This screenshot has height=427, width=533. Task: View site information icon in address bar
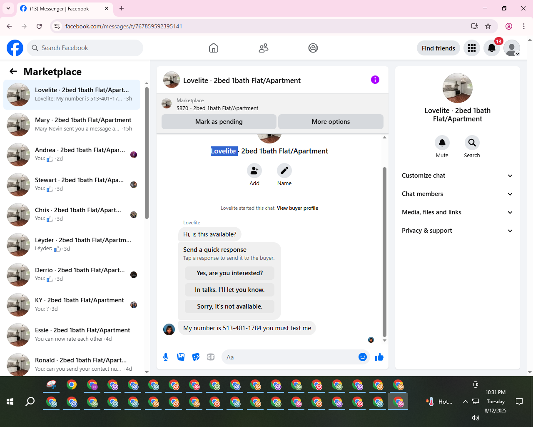click(57, 26)
